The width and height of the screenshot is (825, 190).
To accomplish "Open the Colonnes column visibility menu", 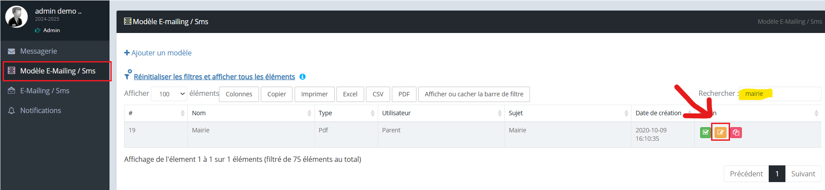I will click(x=239, y=94).
